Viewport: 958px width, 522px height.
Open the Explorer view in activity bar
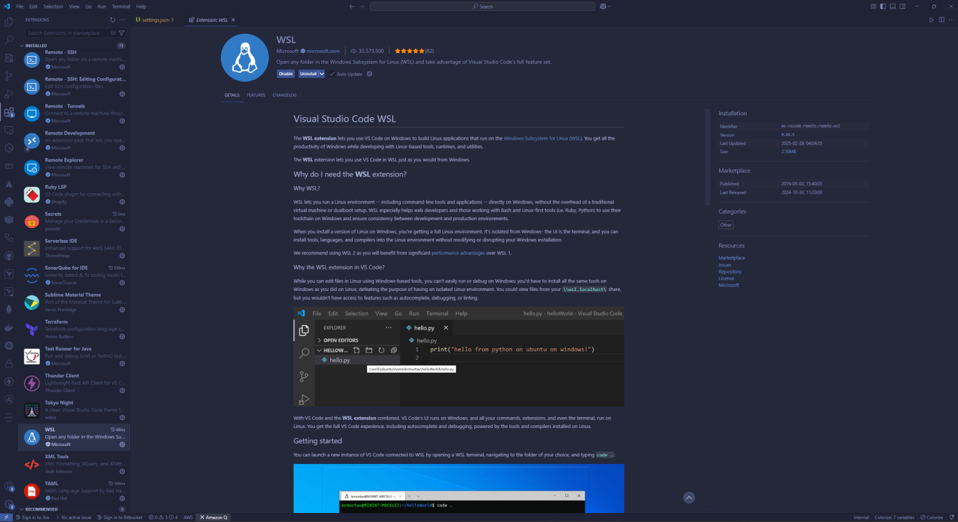coord(9,22)
